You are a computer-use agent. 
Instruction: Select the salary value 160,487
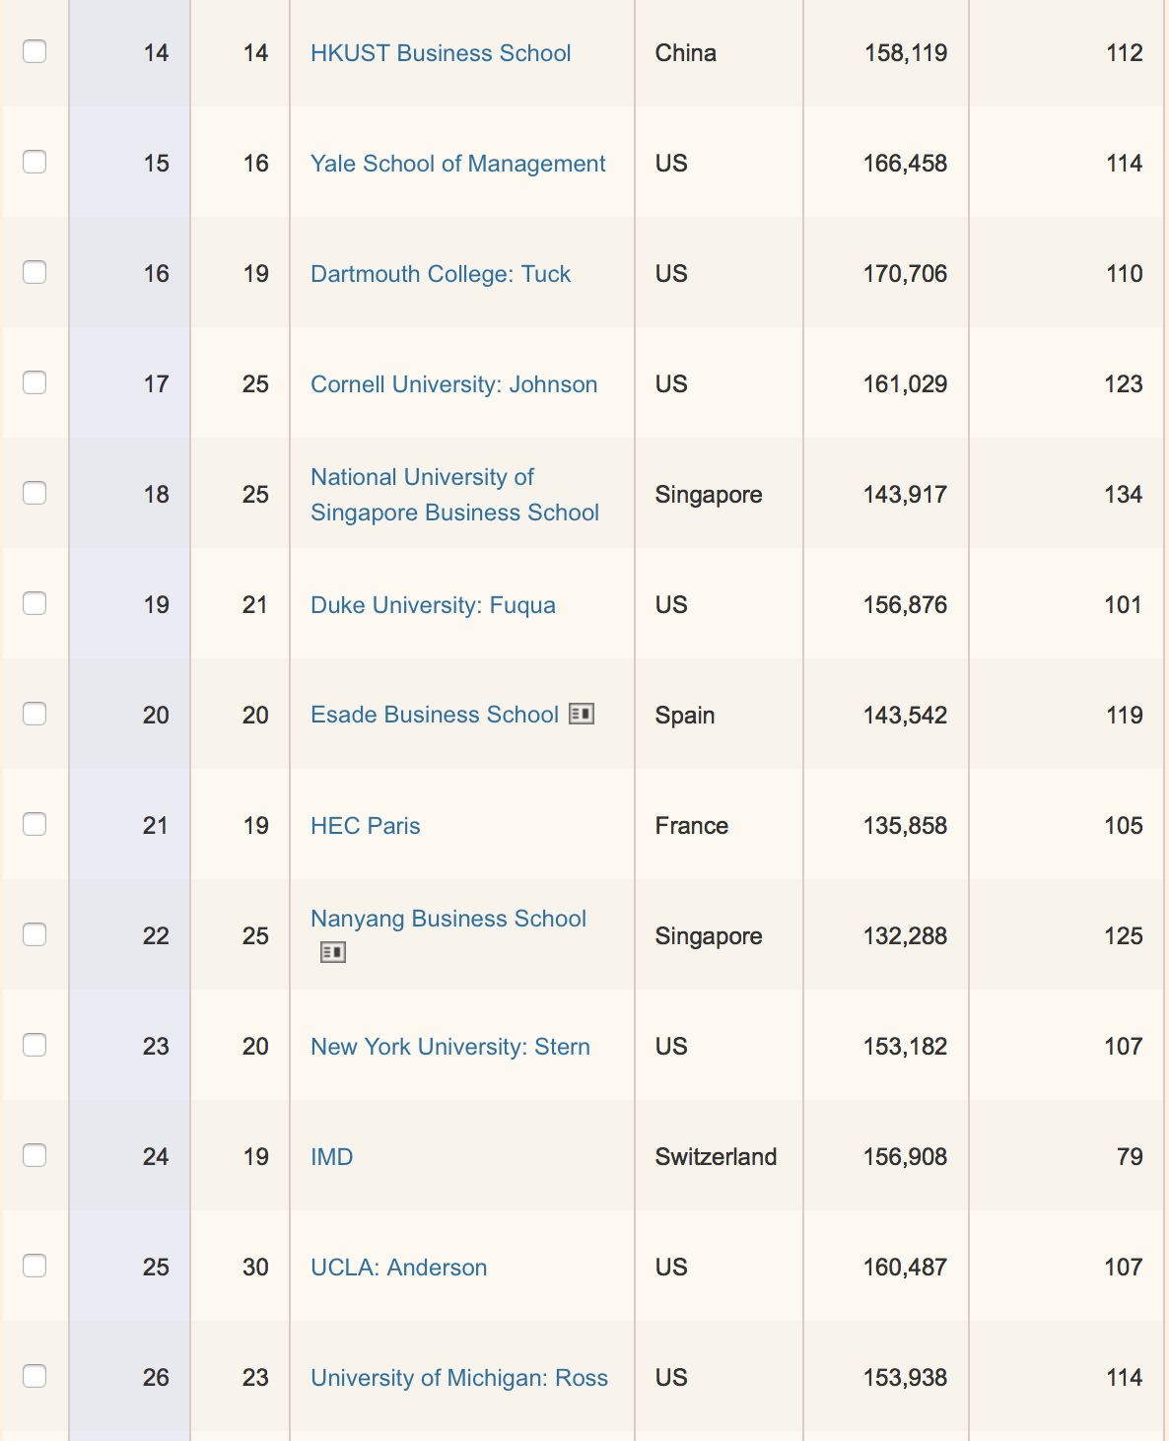tap(906, 1268)
